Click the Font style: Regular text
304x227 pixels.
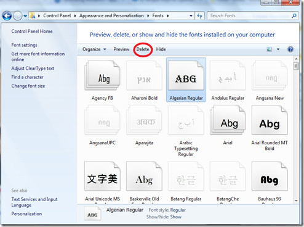[167, 210]
